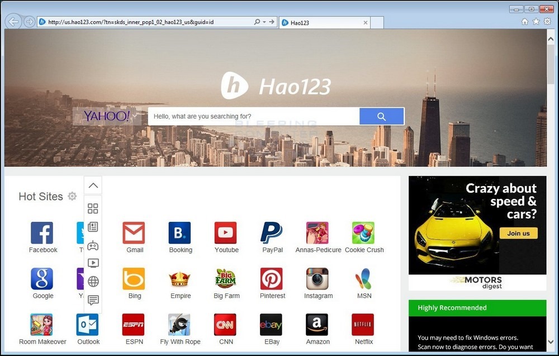559x356 pixels.
Task: Open the Pinterest site icon
Action: coord(272,279)
